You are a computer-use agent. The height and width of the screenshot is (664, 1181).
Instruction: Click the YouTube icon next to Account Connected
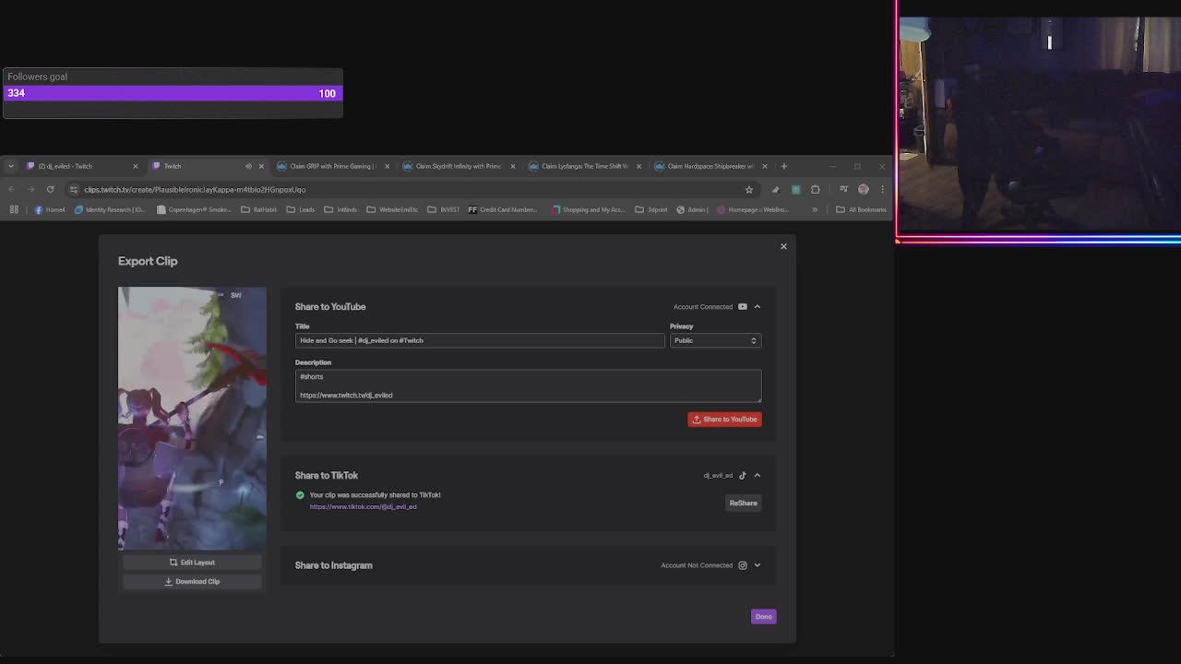pyautogui.click(x=742, y=306)
